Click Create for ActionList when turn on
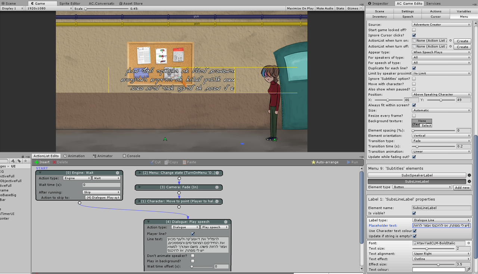Screen dimensions: 478x274 click(462, 41)
